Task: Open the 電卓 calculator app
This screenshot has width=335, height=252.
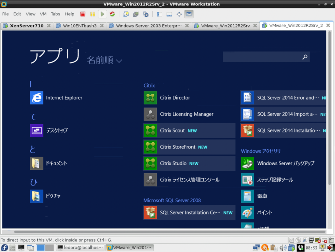Action: click(x=254, y=196)
